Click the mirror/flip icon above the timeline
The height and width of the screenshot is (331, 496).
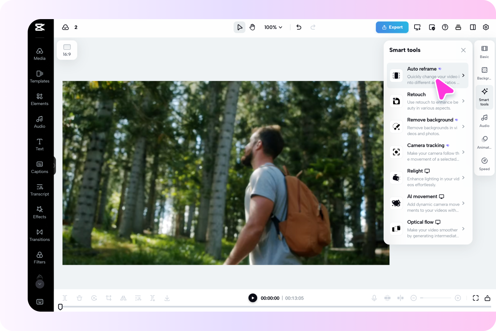[123, 298]
